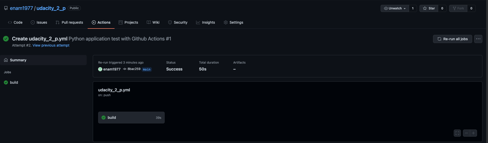Click the repository book icon beside enam1977

pos(6,8)
